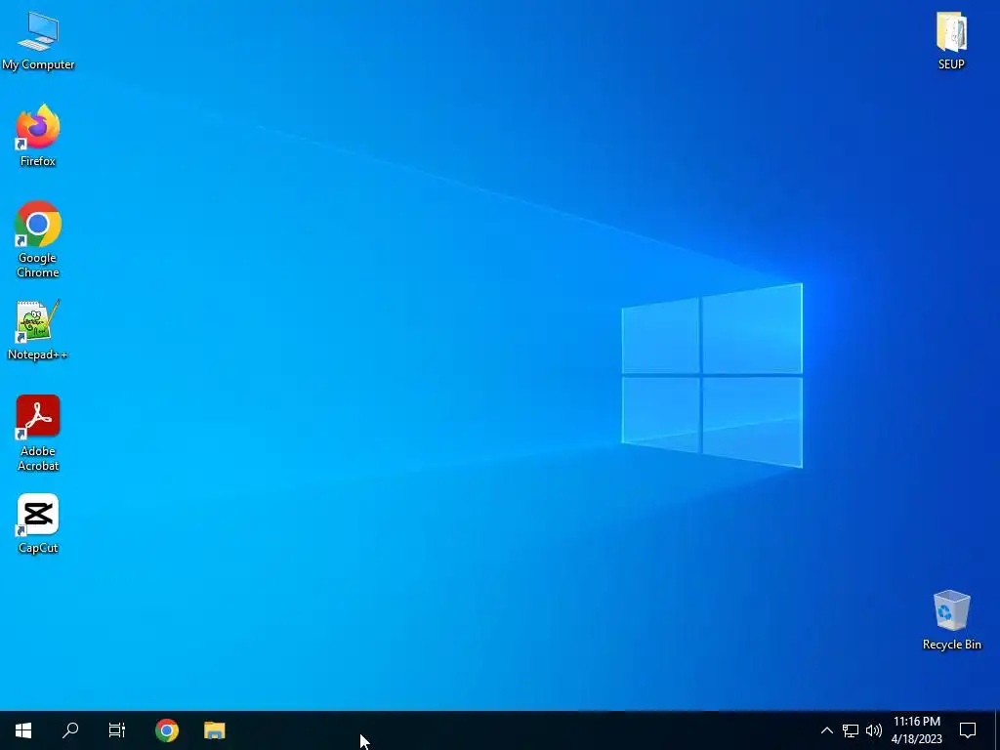Select the Google Chrome desktop shortcut

(38, 239)
